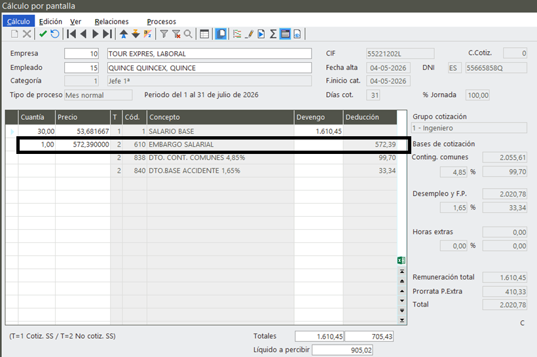
Task: Click the Deducción column header
Action: click(370, 117)
